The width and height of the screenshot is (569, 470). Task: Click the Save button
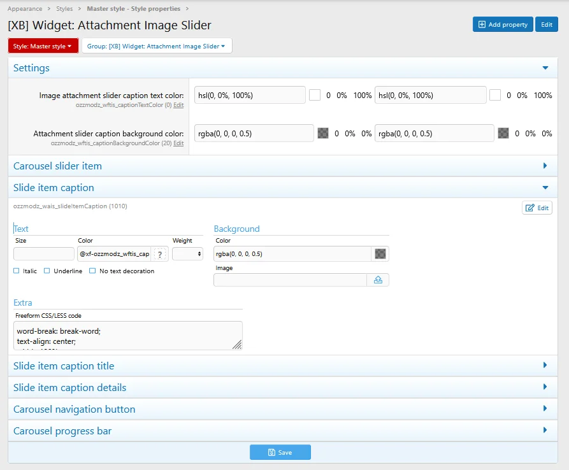280,452
